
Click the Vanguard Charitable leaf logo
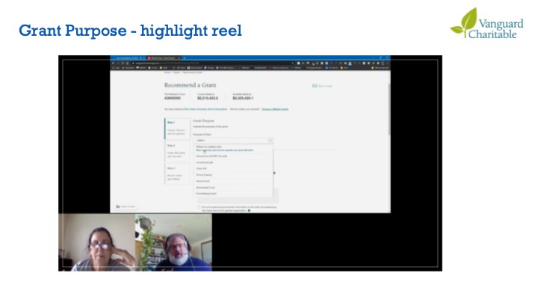[x=463, y=22]
